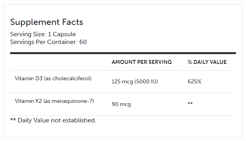
Task: Click the Daily Value not established footnote
Action: click(53, 120)
